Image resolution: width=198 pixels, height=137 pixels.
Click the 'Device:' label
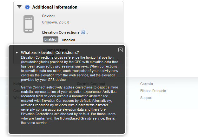[48, 16]
